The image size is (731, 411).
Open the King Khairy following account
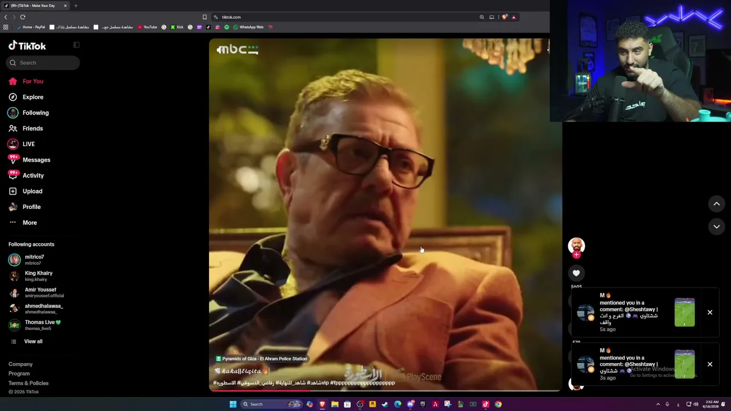pyautogui.click(x=31, y=276)
